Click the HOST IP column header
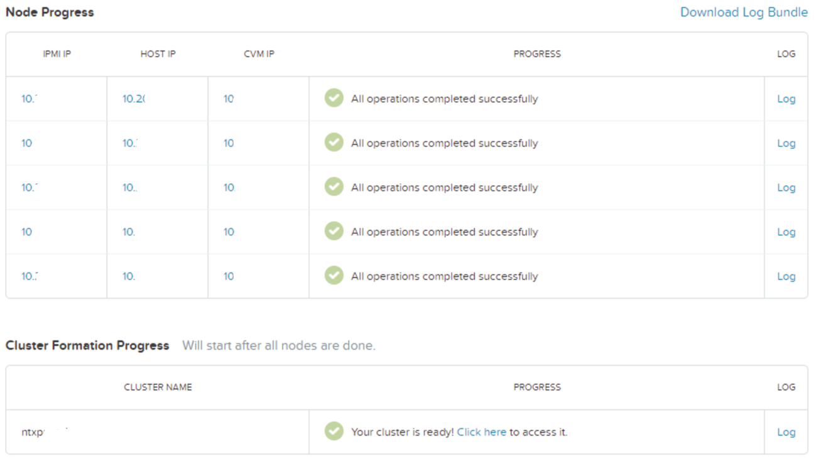The image size is (816, 459). click(156, 54)
